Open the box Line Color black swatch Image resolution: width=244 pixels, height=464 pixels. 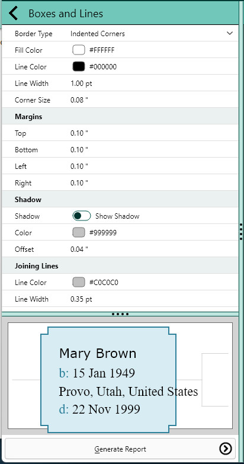(79, 67)
